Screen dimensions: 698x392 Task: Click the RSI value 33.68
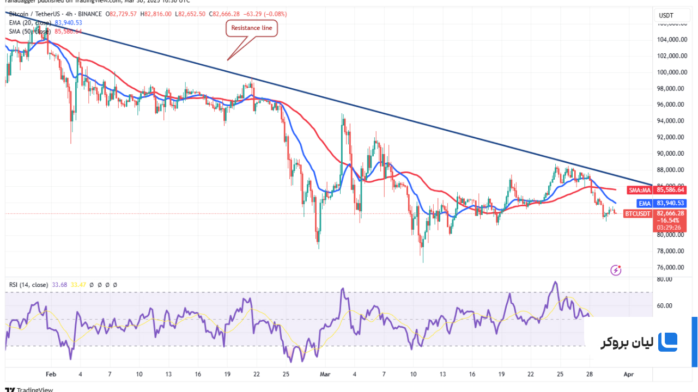point(58,285)
